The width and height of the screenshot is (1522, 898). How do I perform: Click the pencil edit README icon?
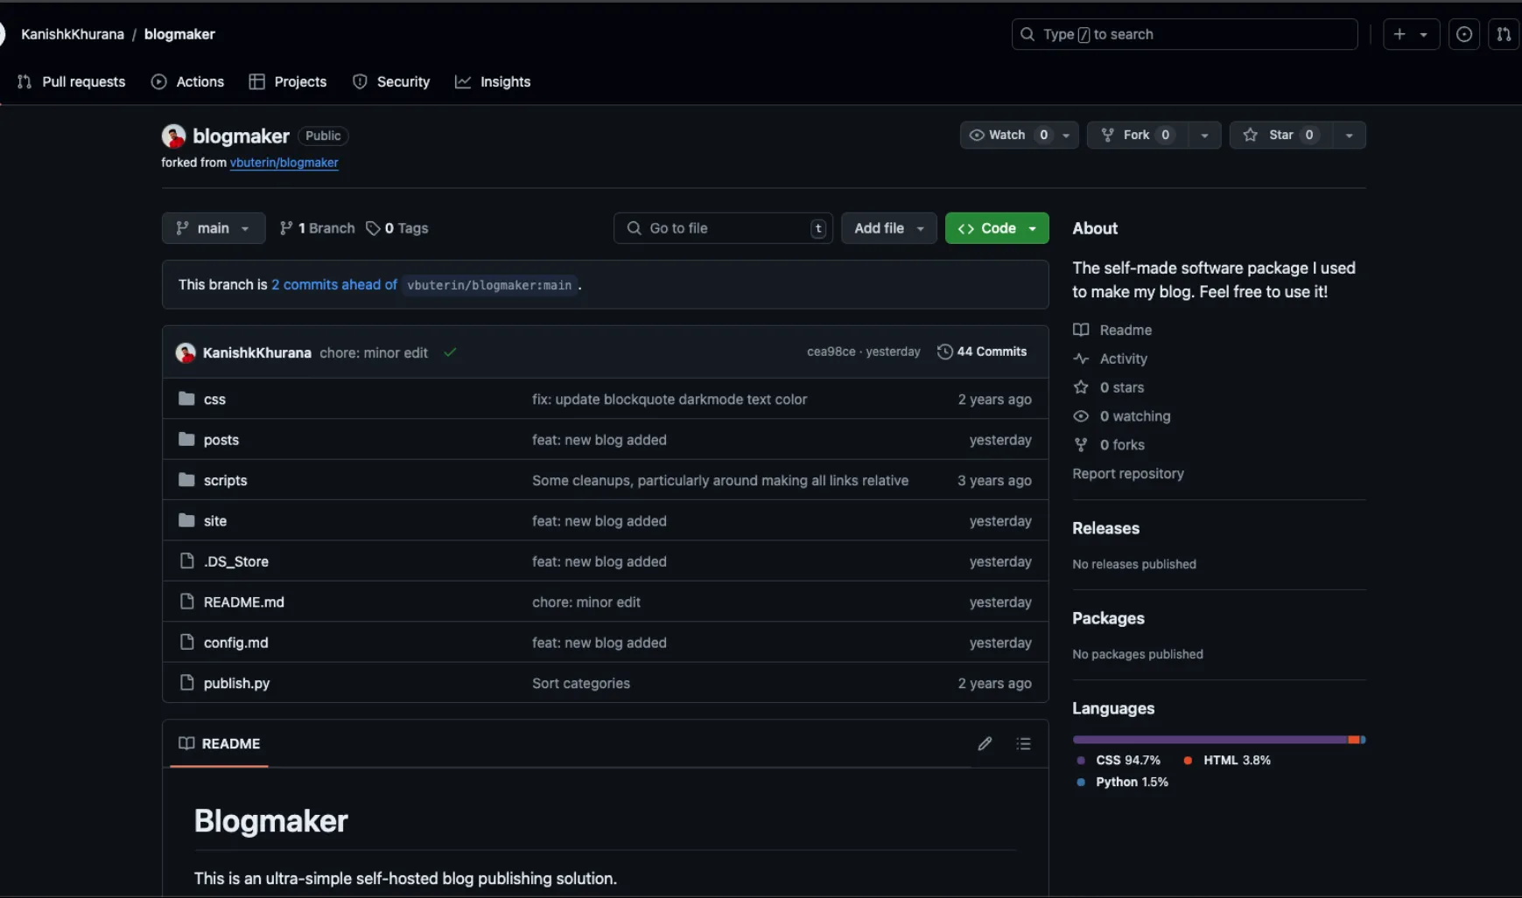985,743
